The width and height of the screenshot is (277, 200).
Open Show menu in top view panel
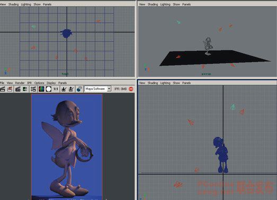tap(37, 4)
